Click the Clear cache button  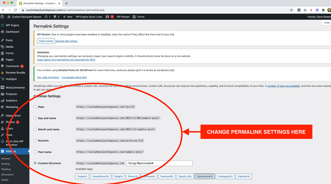click(x=46, y=41)
